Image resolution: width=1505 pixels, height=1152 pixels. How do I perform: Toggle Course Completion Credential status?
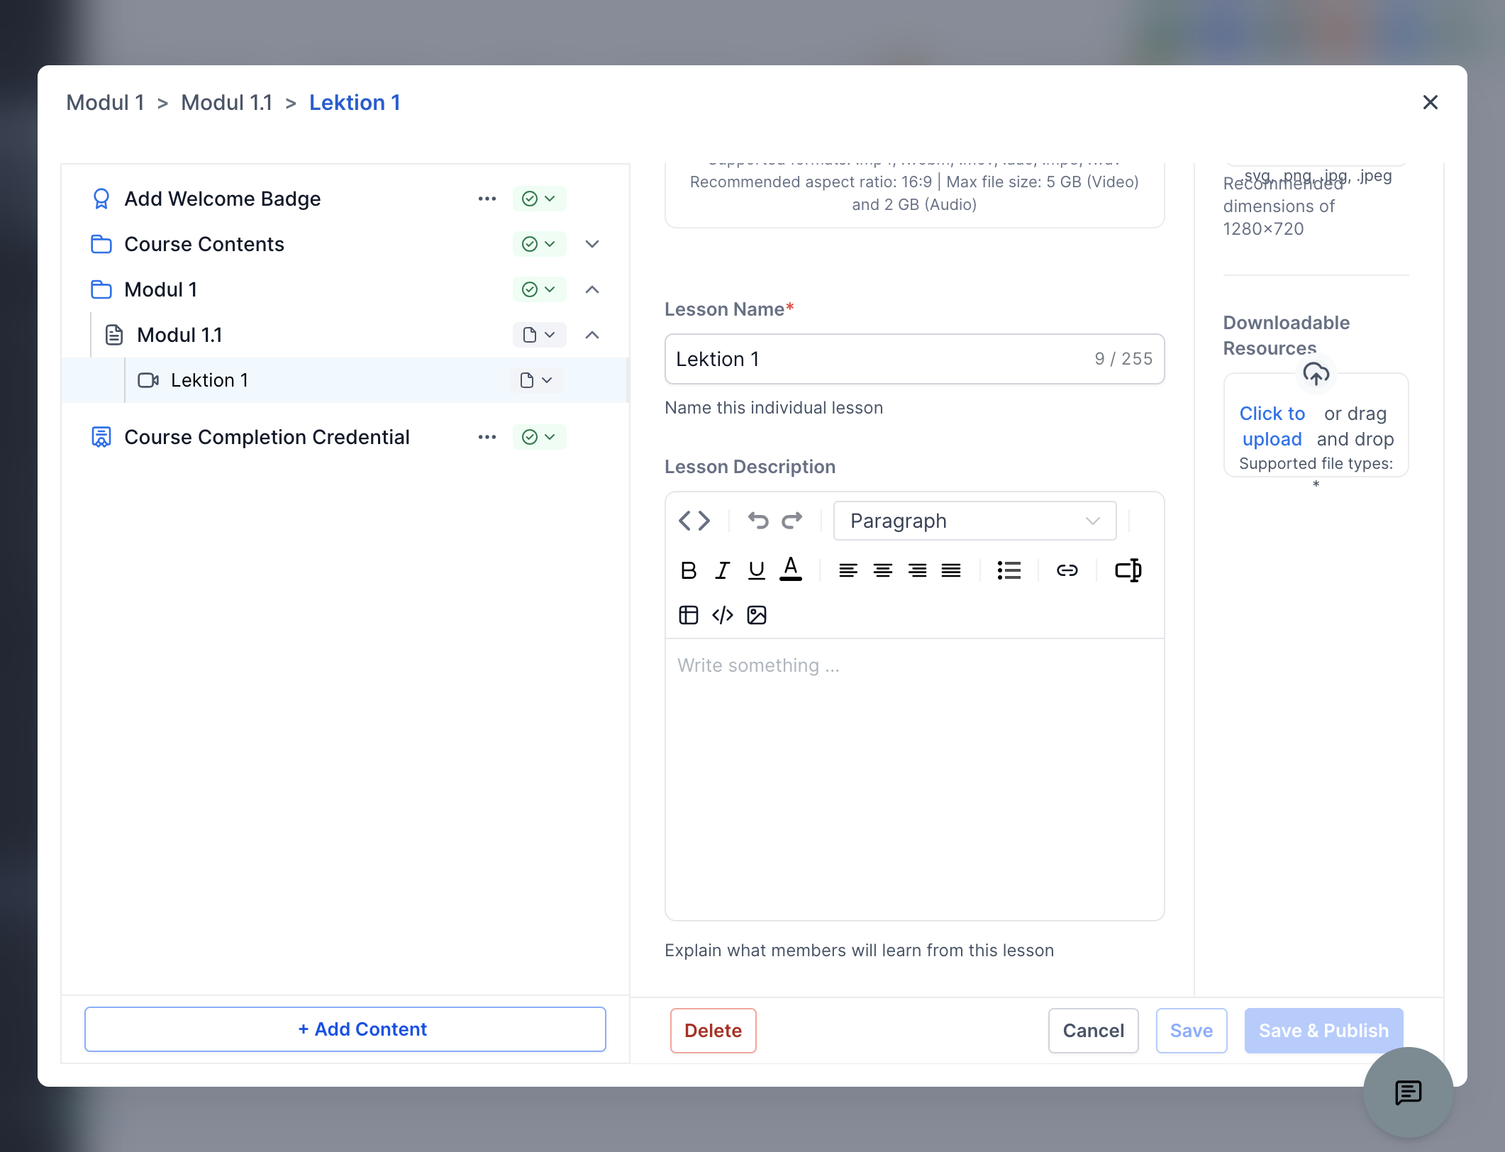[539, 437]
